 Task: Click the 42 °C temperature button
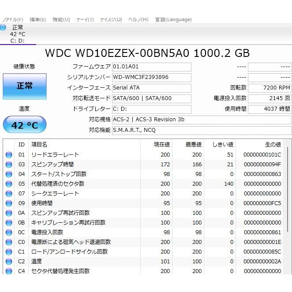25,124
